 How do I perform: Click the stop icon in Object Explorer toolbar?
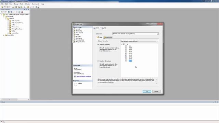point(14,12)
